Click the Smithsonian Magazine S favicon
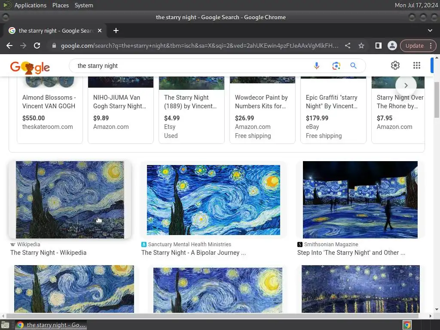 coord(299,244)
